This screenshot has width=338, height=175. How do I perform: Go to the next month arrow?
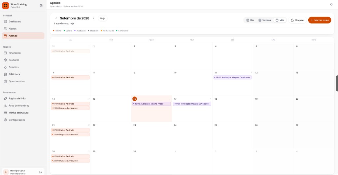(x=93, y=18)
